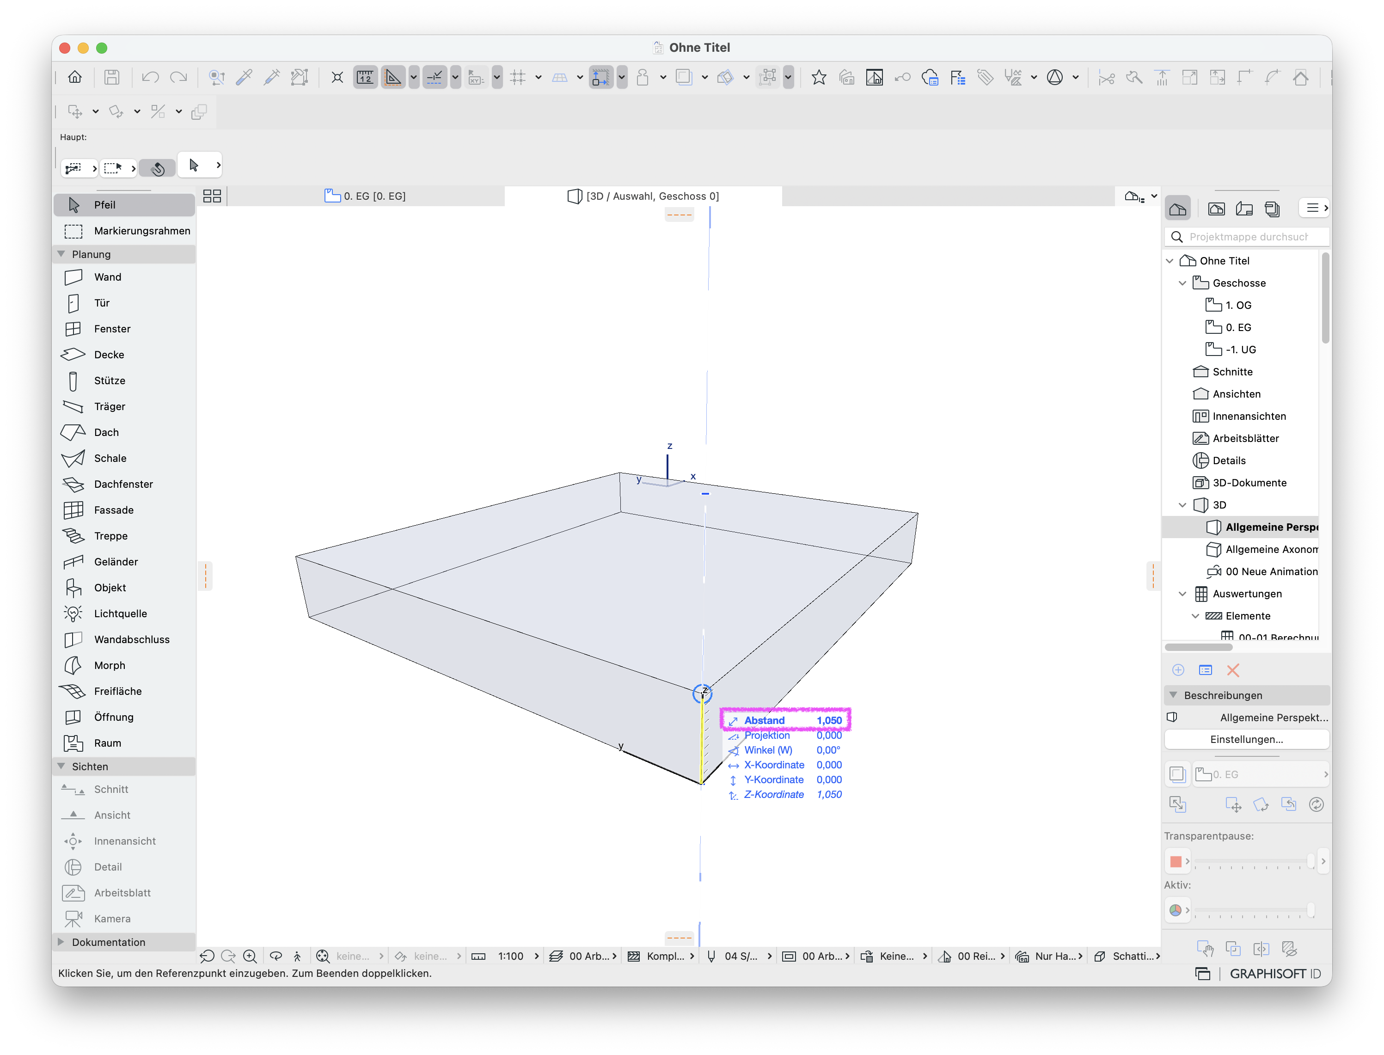The height and width of the screenshot is (1055, 1384).
Task: Click the Home icon in toolbar
Action: coord(75,77)
